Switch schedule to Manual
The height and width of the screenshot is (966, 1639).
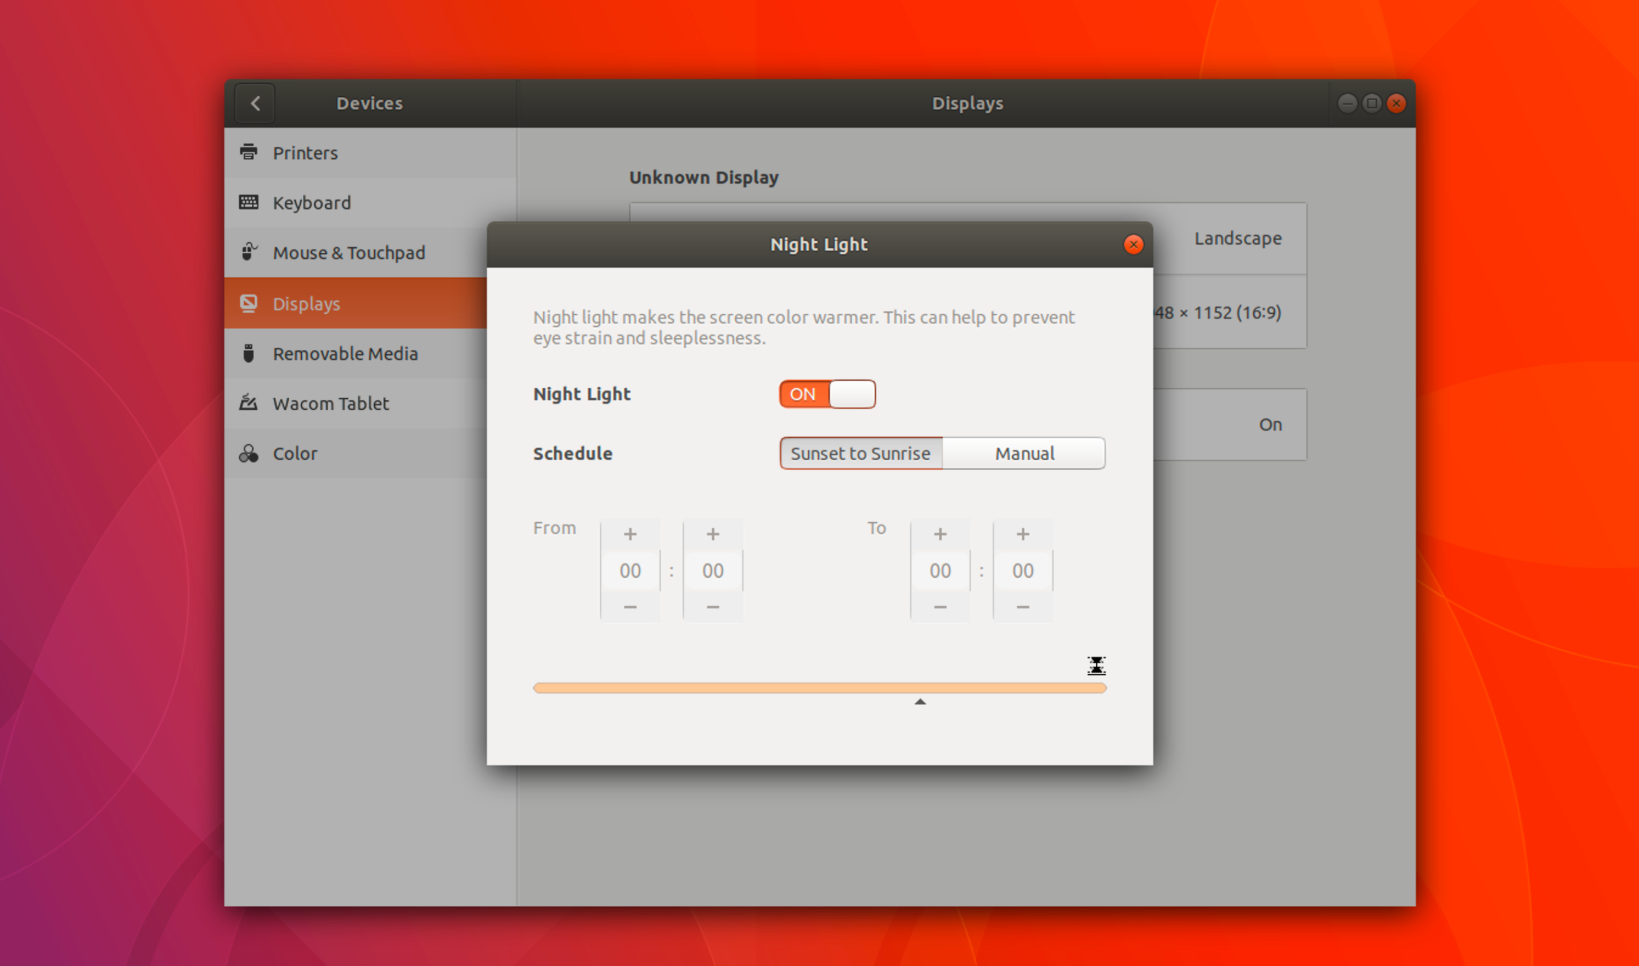point(1024,453)
